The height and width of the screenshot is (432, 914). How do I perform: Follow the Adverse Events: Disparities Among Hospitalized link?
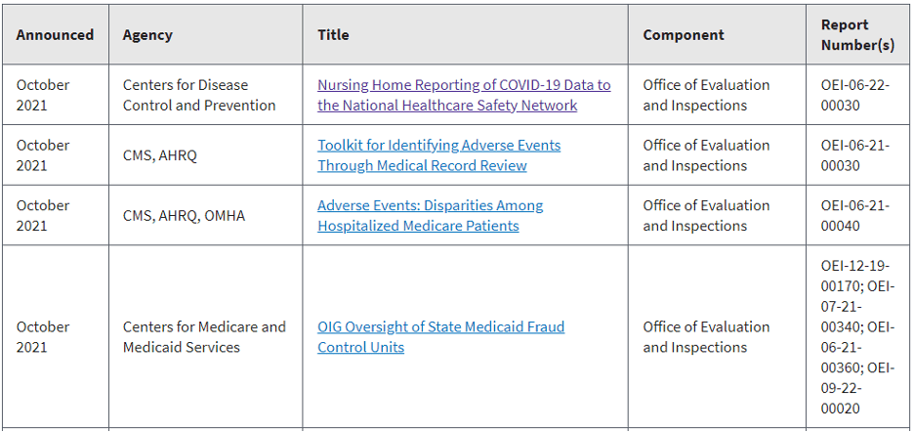(430, 216)
